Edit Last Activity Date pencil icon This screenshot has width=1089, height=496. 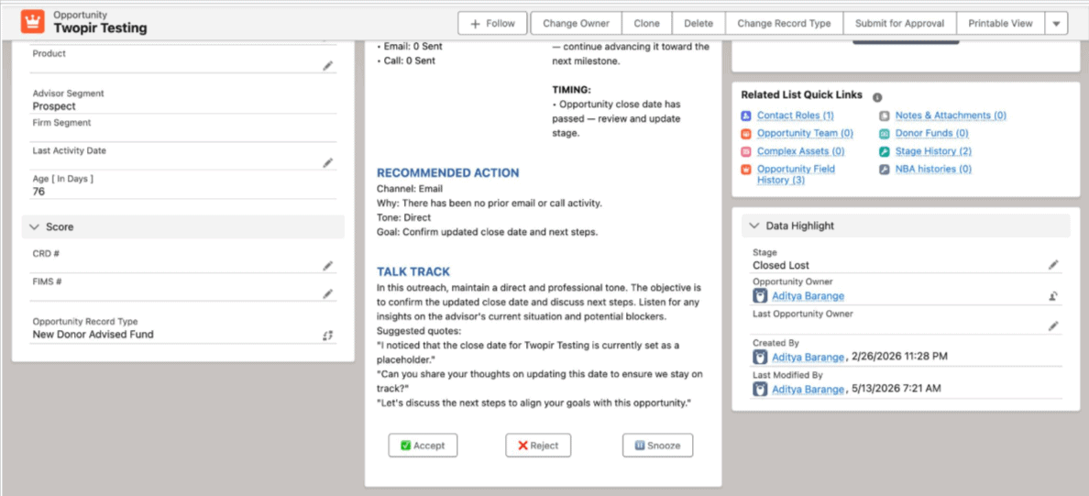point(328,162)
